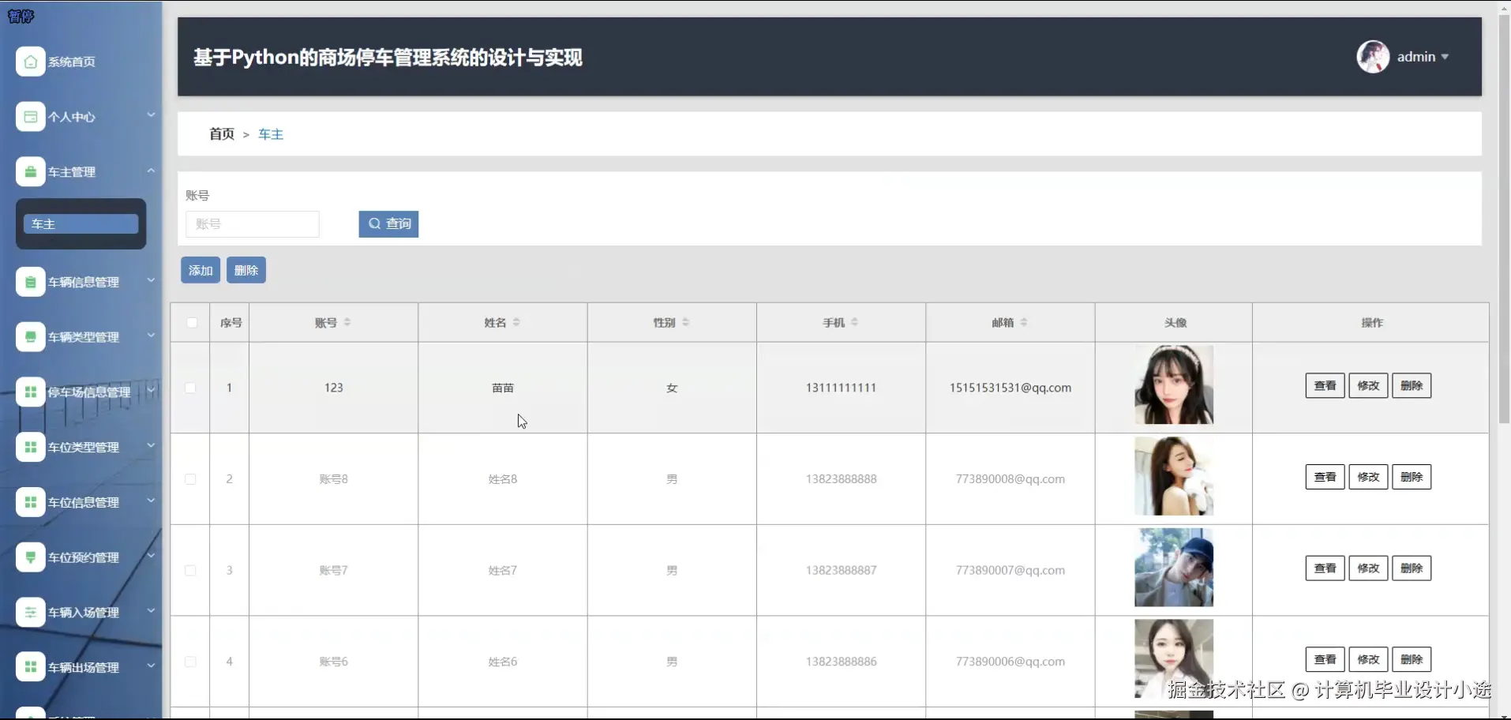Open the avatar photo of 姓名7

(1174, 567)
